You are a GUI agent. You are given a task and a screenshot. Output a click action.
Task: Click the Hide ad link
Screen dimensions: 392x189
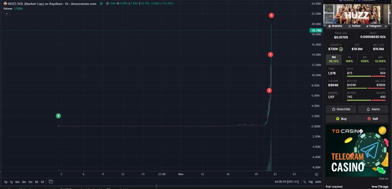(x=384, y=179)
